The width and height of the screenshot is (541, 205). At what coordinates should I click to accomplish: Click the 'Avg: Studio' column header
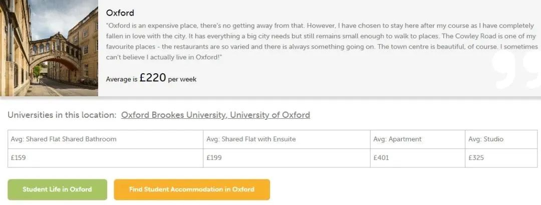[x=486, y=139]
